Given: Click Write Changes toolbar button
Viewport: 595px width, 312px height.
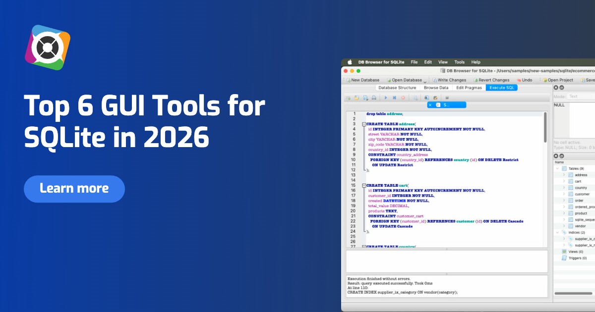Looking at the screenshot, I should coord(449,80).
